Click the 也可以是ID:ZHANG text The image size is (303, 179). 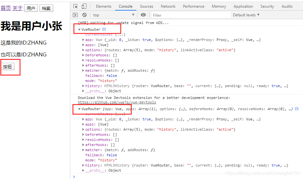tap(24, 54)
